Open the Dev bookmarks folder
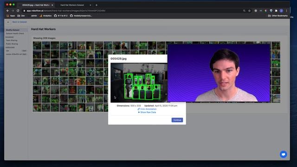The width and height of the screenshot is (297, 167). point(21,16)
